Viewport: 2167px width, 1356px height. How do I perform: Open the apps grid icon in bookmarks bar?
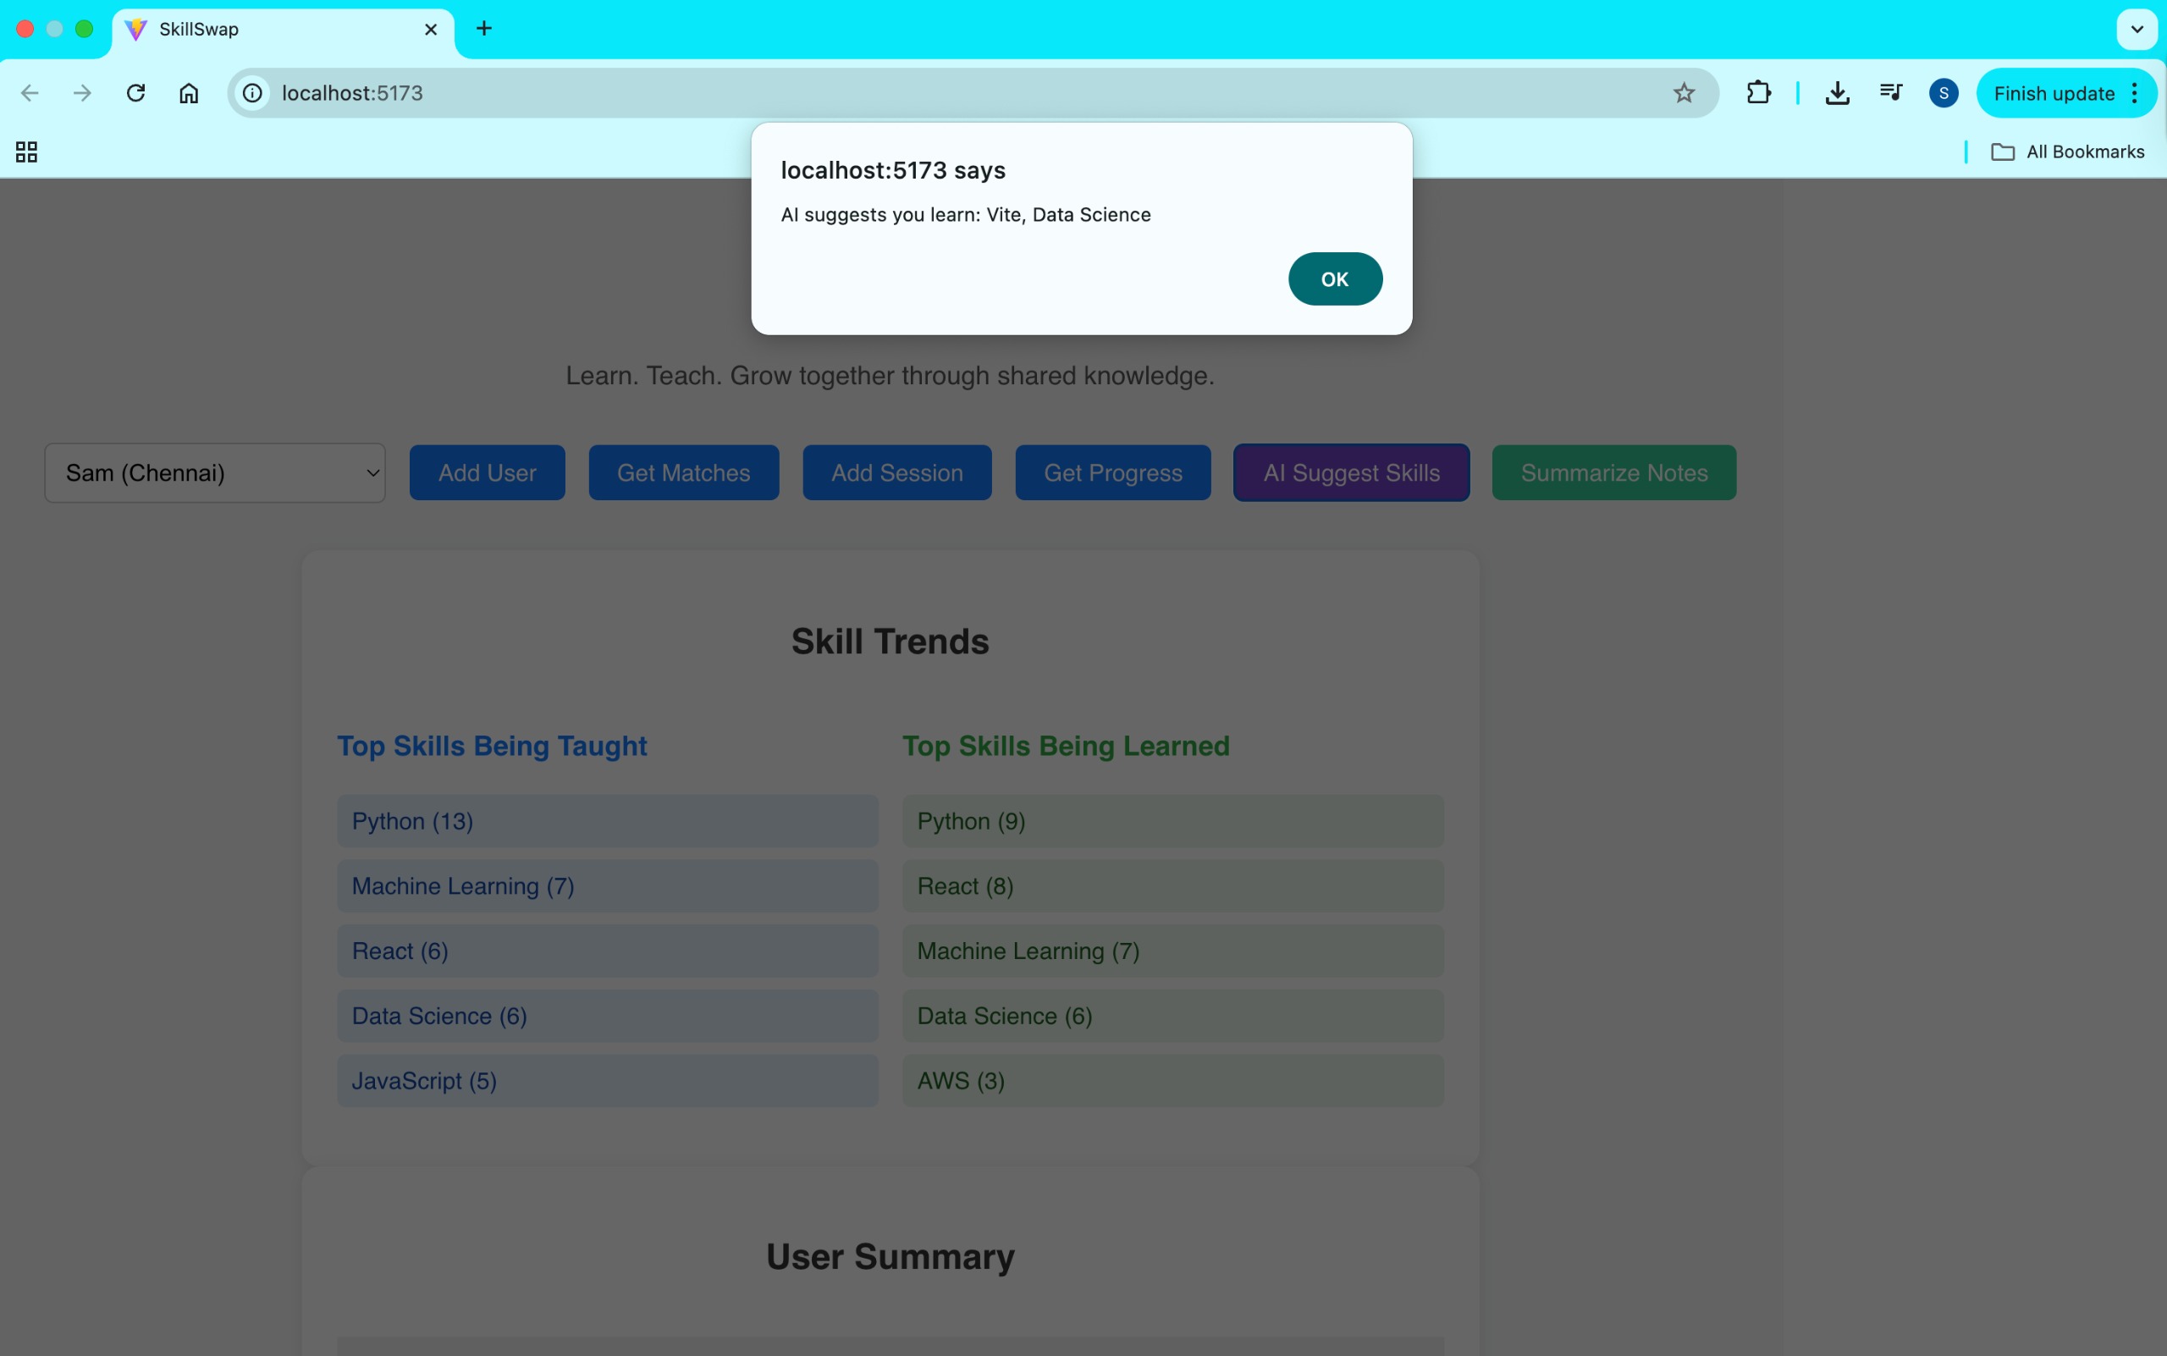(x=27, y=152)
